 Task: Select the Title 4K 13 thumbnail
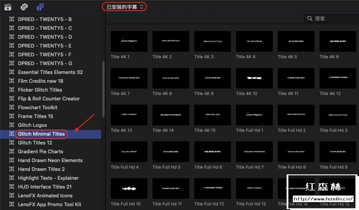tap(129, 115)
